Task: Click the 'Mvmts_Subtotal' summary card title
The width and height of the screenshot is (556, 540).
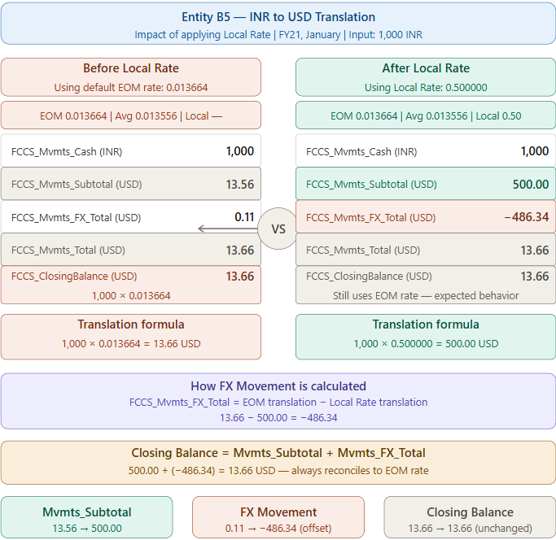Action: click(x=87, y=512)
